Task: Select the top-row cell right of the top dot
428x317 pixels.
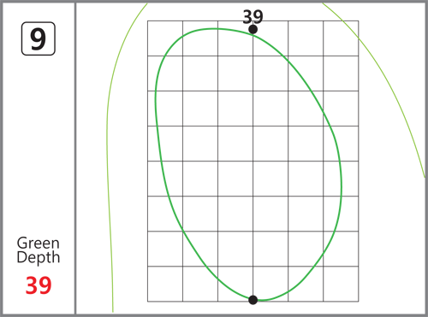Action: [270, 38]
